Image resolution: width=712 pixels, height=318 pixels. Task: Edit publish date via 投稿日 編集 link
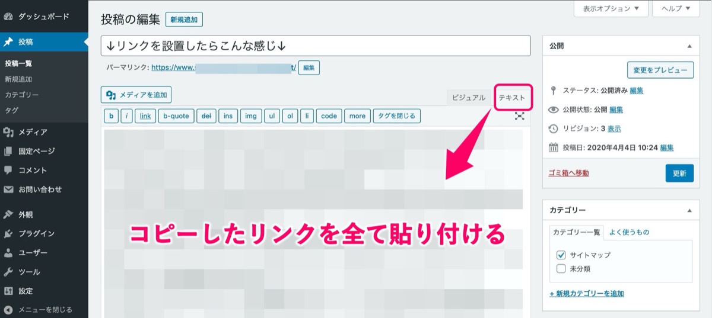point(667,147)
